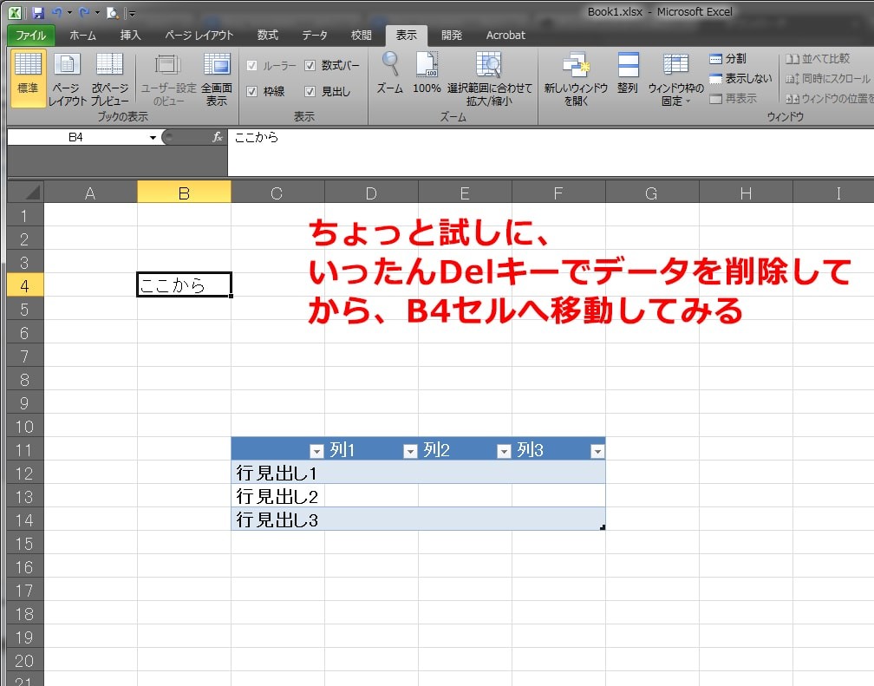Uncheck 見出し (Headings)
Viewport: 874px width, 686px height.
point(312,90)
